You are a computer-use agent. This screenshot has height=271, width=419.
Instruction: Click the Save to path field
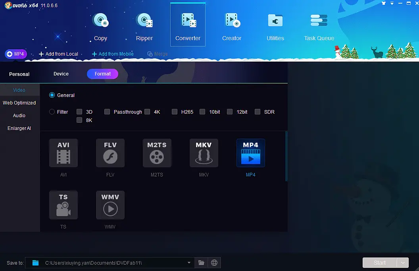(x=110, y=263)
